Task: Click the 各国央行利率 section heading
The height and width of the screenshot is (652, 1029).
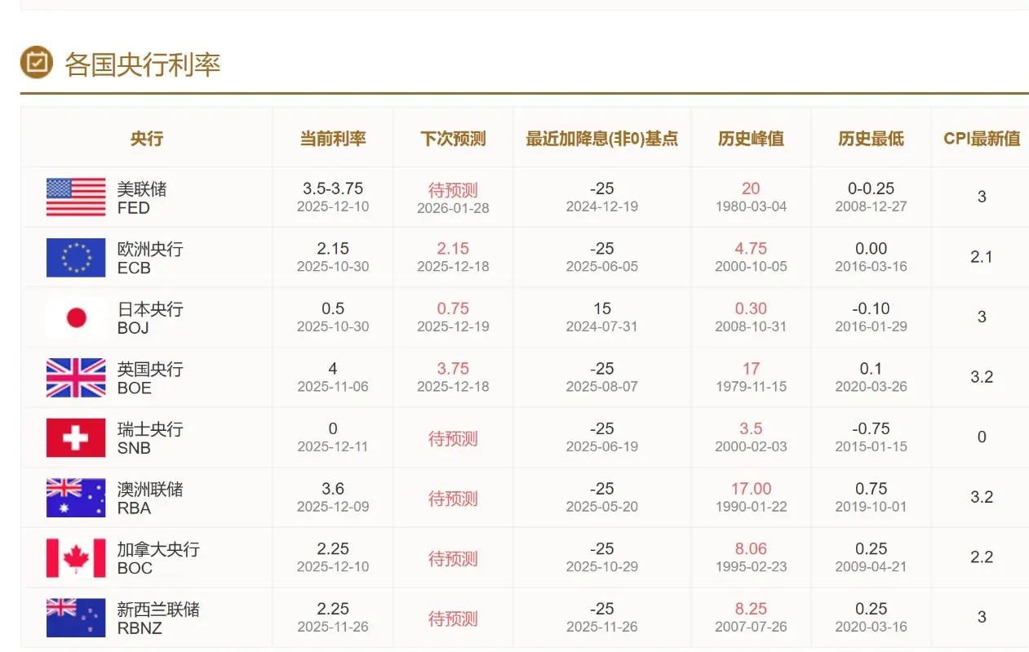Action: 143,64
